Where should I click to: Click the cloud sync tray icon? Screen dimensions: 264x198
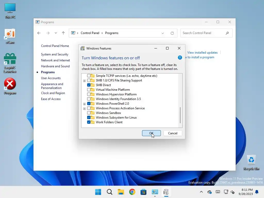pyautogui.click(x=209, y=192)
